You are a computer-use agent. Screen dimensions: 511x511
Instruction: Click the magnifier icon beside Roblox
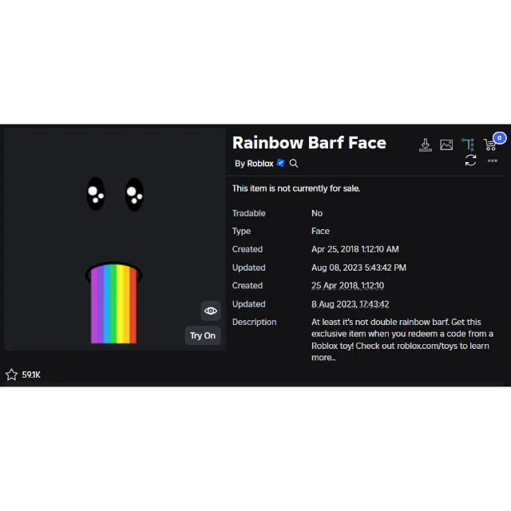(294, 164)
